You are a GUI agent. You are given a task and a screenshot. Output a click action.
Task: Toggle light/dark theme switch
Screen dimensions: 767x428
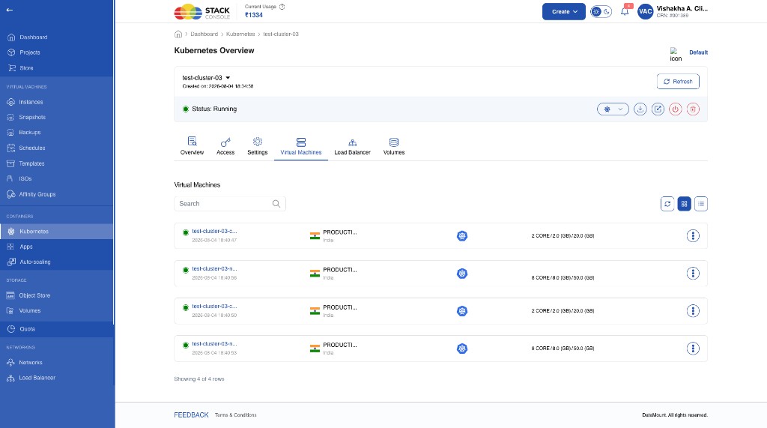pyautogui.click(x=601, y=12)
